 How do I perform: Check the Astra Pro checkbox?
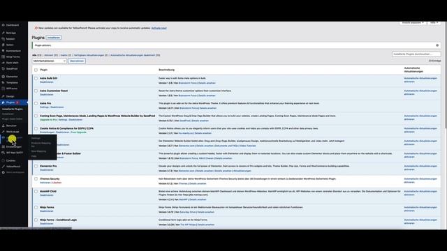[36, 103]
